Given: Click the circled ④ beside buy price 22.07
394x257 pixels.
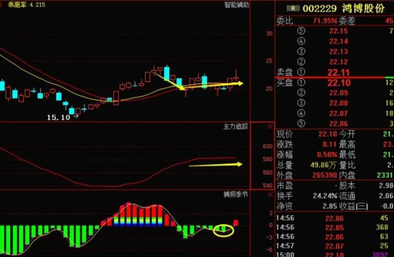Looking at the screenshot, I should [301, 113].
